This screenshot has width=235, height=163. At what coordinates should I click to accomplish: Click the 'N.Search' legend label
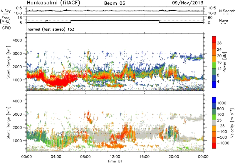(227, 11)
